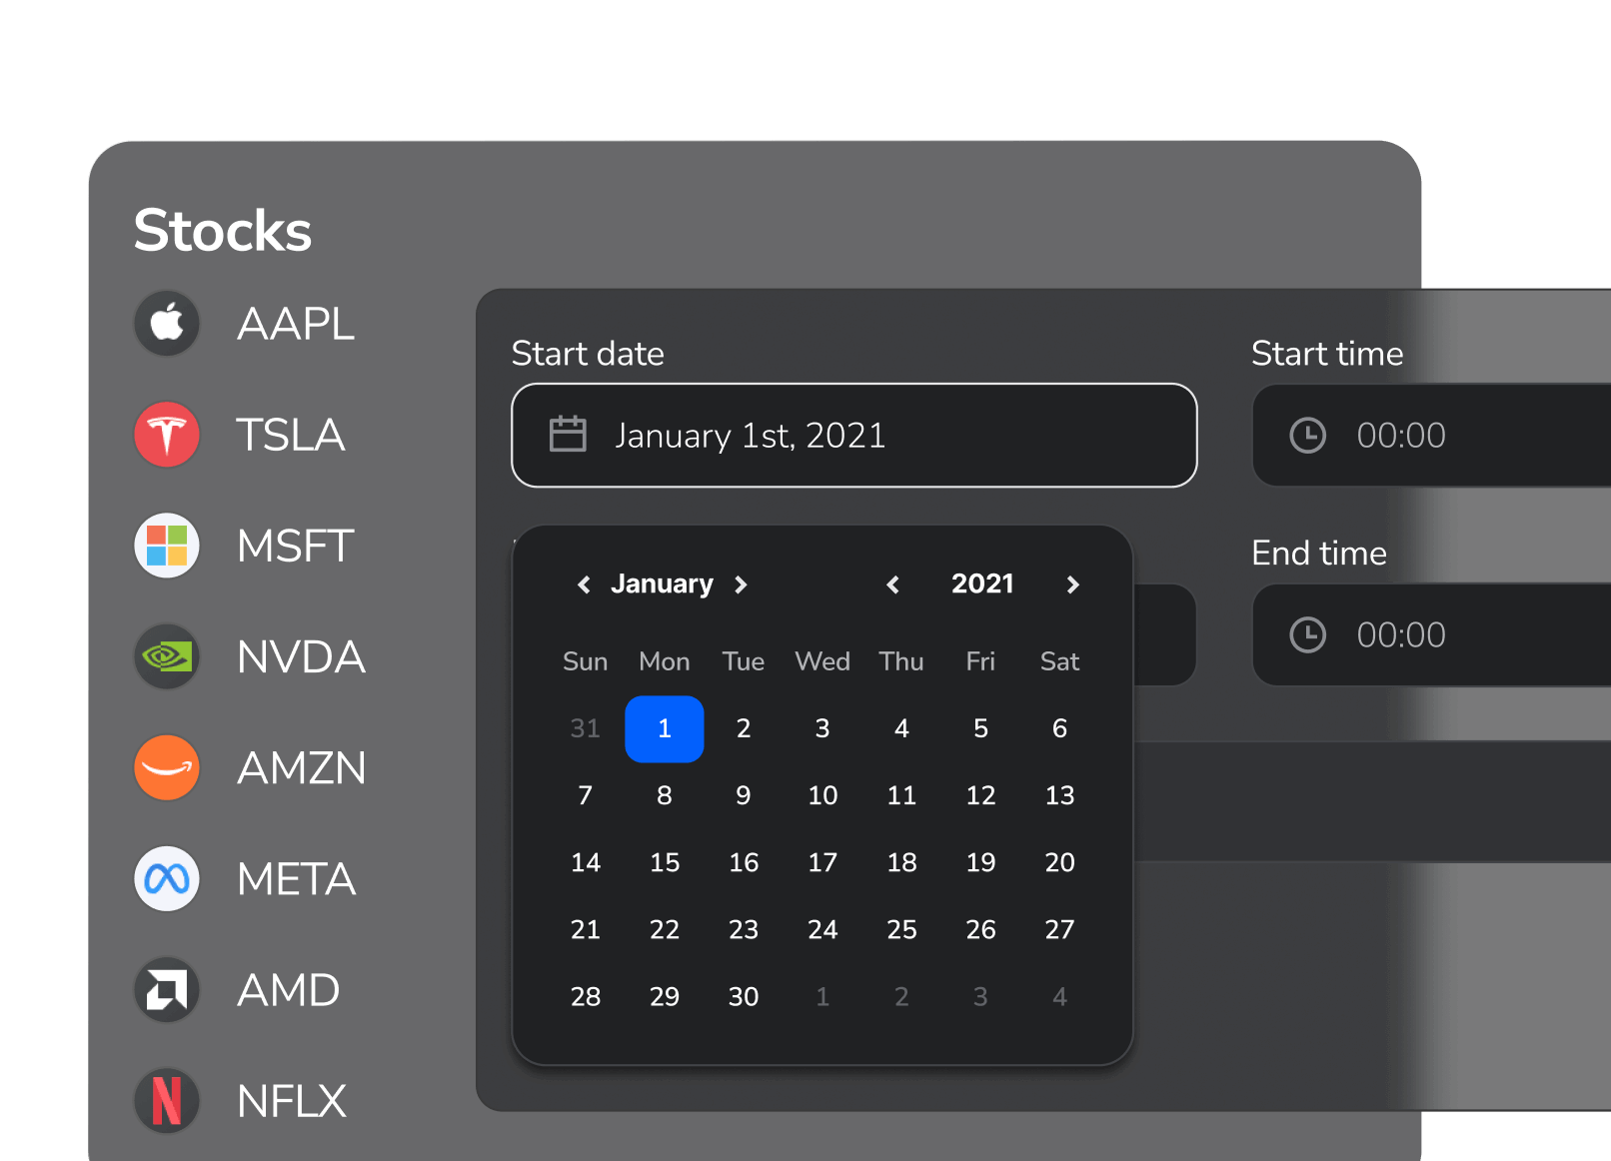Navigate to previous month with left chevron

tap(584, 584)
